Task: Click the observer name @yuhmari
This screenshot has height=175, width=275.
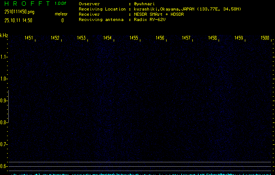Action: click(144, 4)
